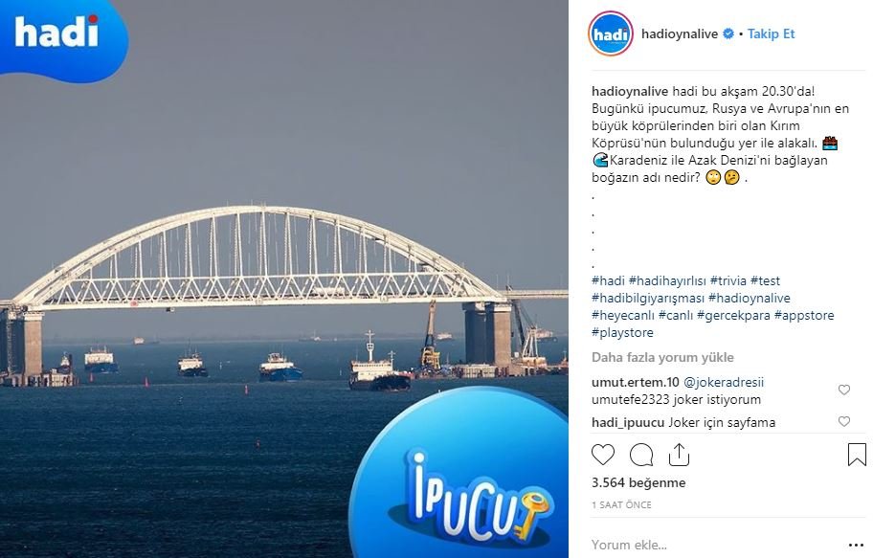Open the three-dot options menu
The height and width of the screenshot is (558, 873).
[x=856, y=545]
